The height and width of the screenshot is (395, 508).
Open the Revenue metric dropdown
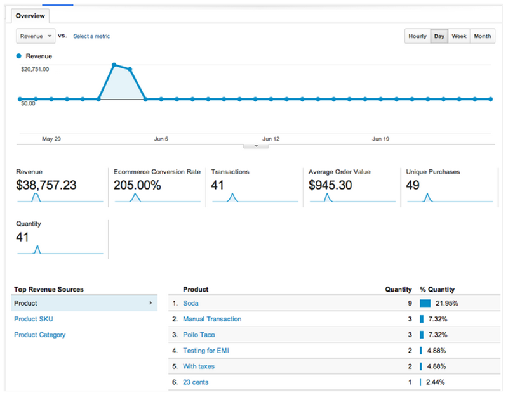[35, 36]
